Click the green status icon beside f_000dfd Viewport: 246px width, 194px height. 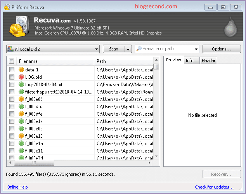point(21,106)
